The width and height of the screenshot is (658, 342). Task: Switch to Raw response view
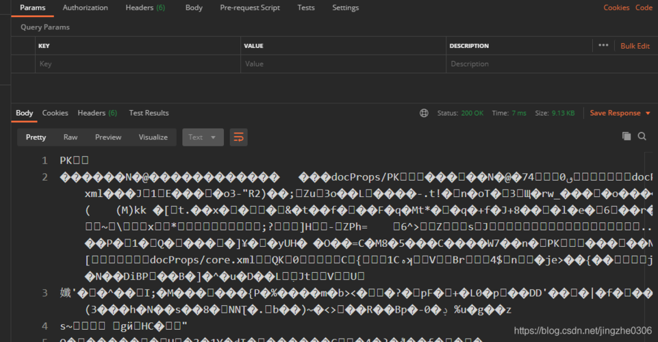(71, 137)
